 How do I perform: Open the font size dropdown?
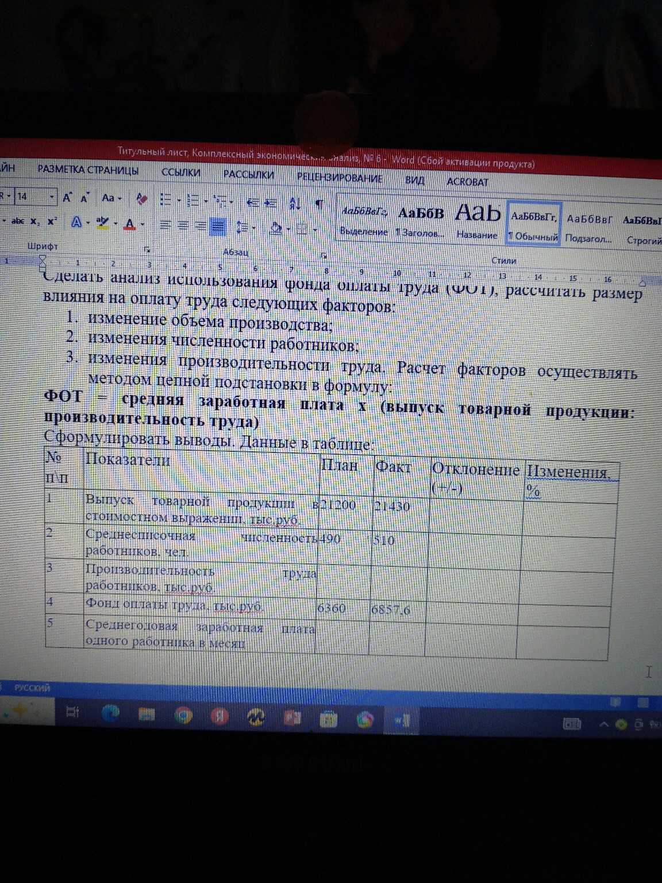[x=52, y=197]
